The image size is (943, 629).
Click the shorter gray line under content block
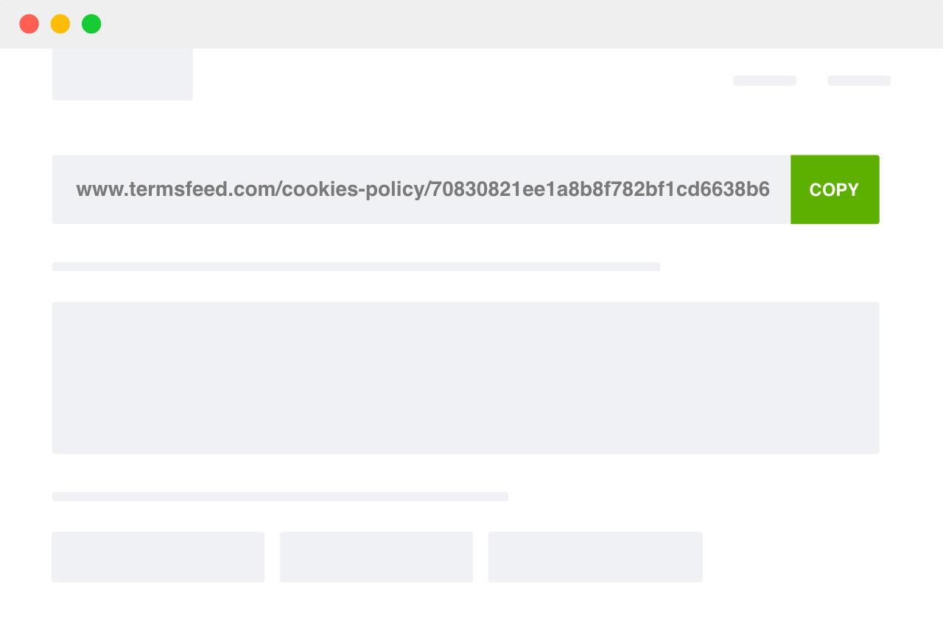(280, 496)
